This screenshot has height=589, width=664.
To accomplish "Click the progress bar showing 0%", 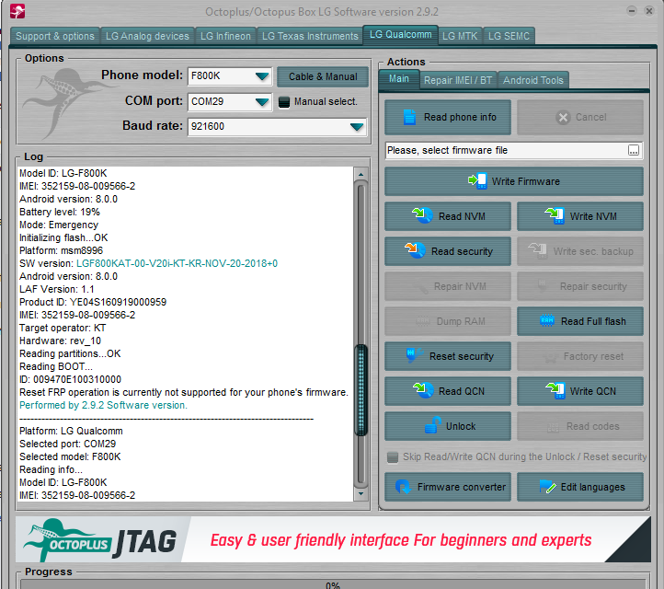I will point(332,583).
